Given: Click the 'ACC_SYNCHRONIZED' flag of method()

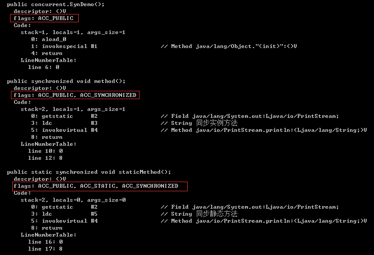Looking at the screenshot, I should pos(108,95).
